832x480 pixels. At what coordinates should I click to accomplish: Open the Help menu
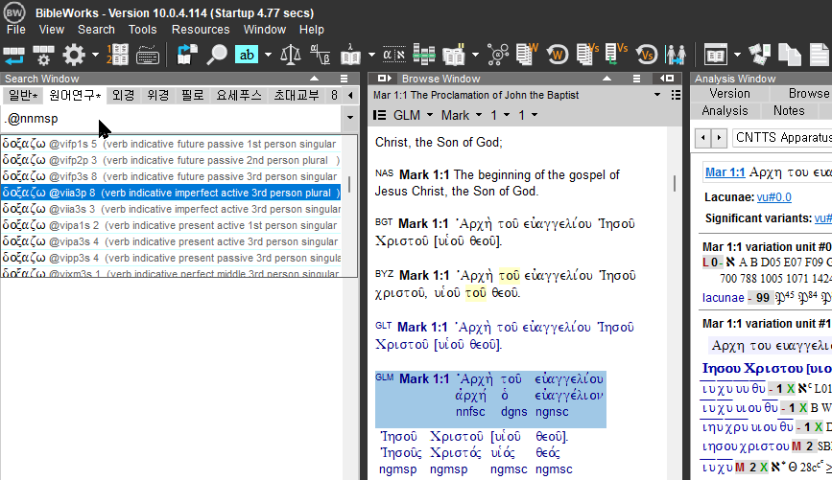312,30
